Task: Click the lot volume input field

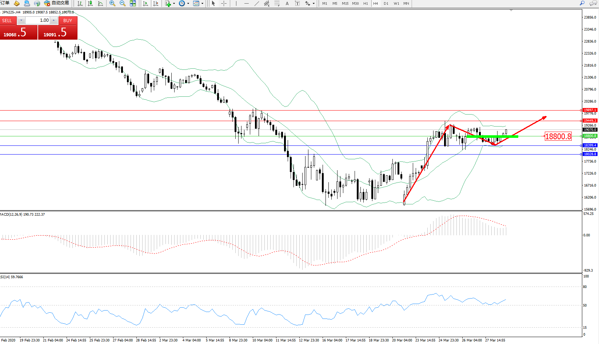Action: tap(38, 20)
